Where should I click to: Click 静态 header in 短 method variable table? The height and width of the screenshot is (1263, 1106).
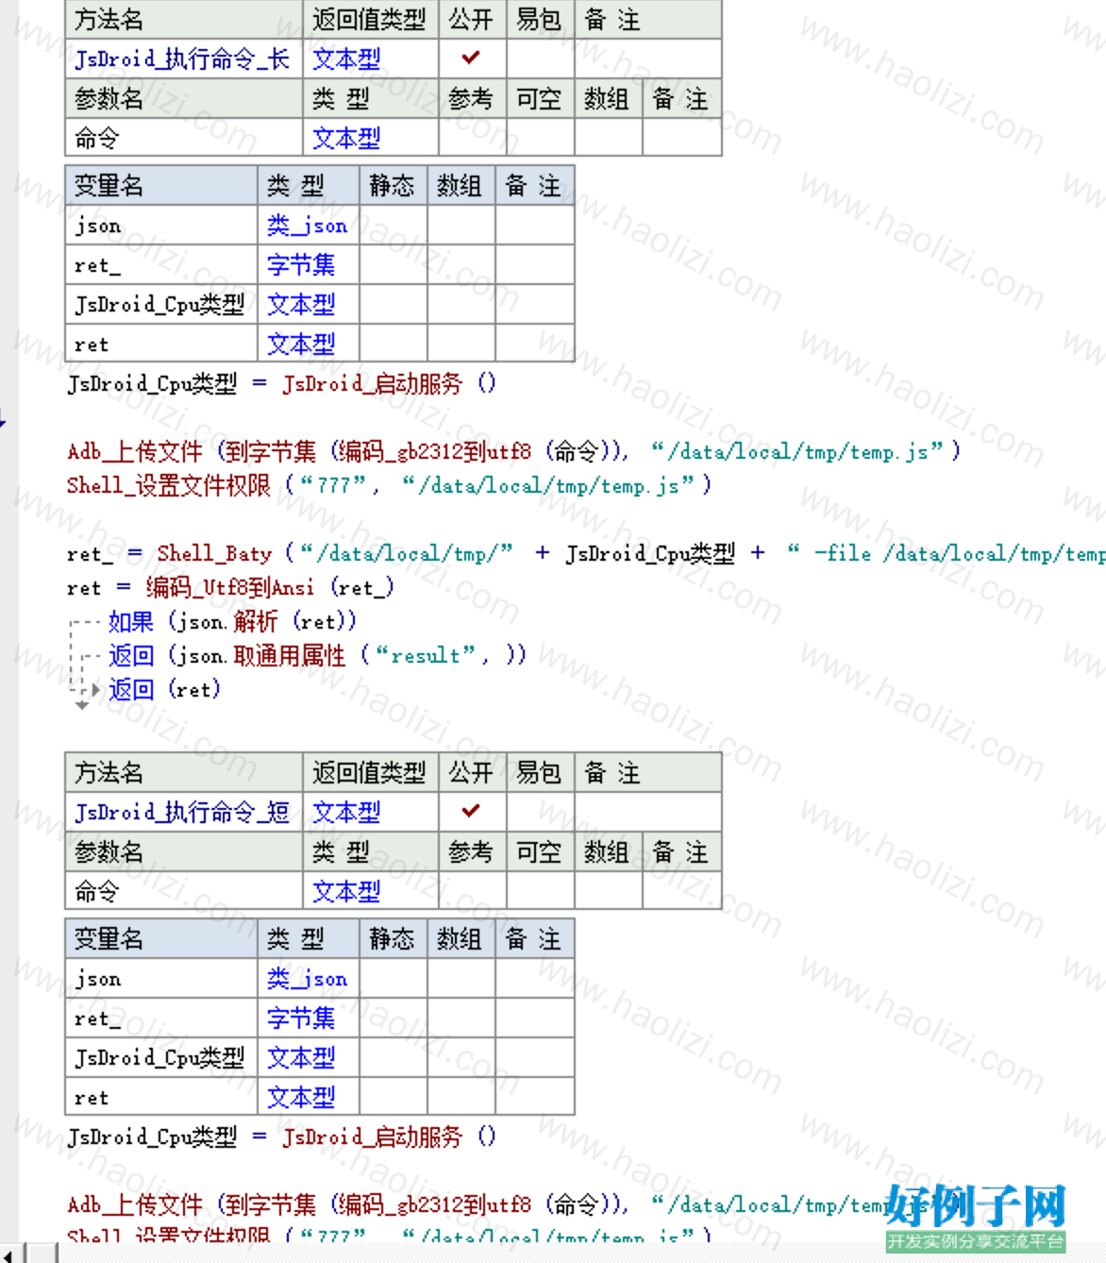click(392, 939)
